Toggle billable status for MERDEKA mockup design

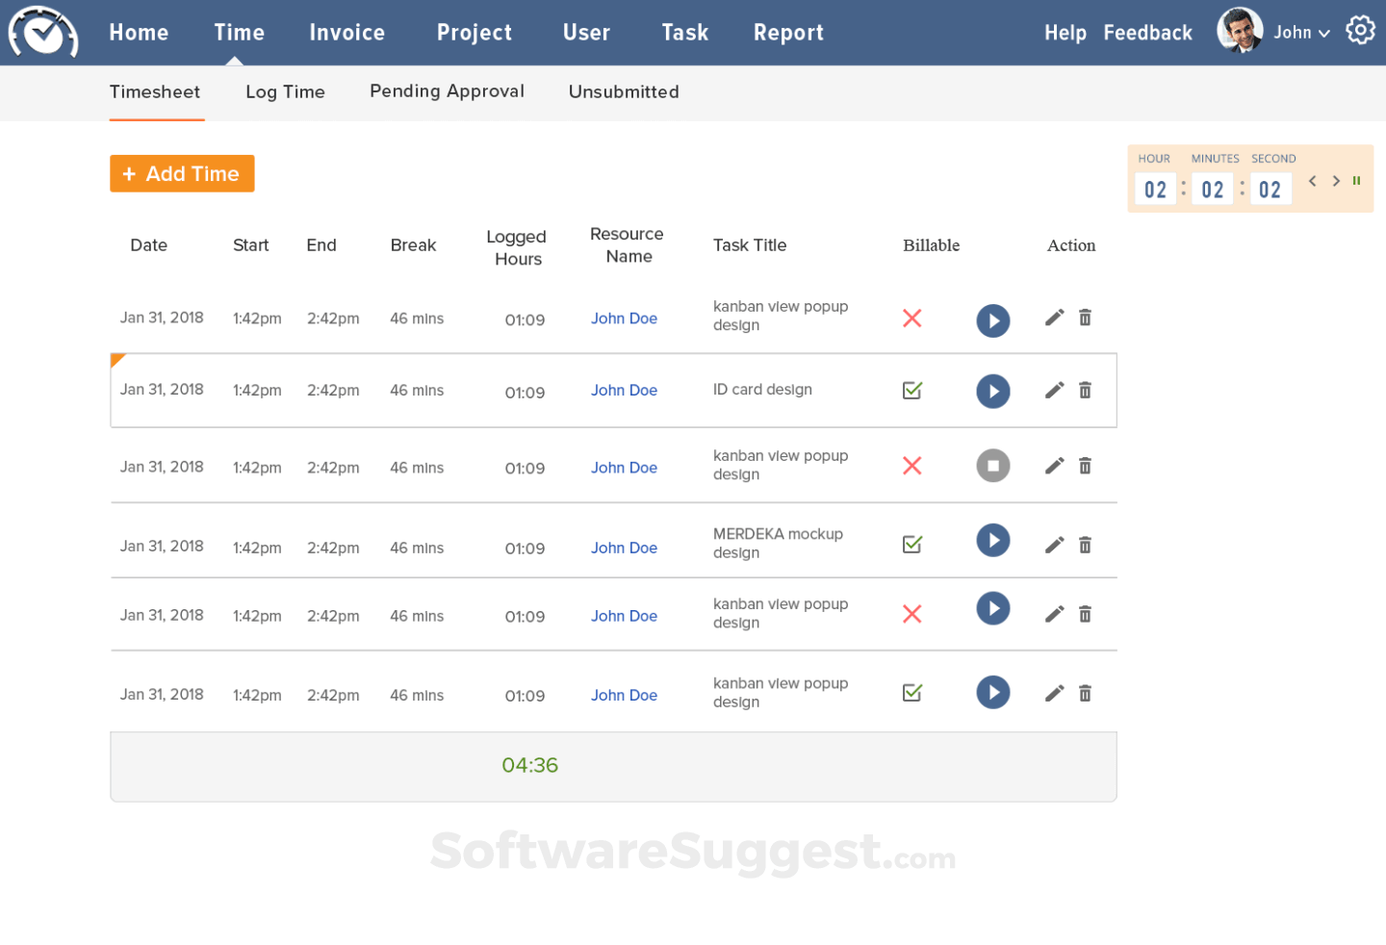click(911, 545)
